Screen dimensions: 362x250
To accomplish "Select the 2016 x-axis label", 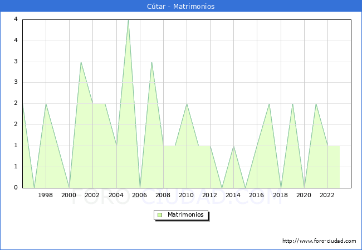I will [x=257, y=195].
